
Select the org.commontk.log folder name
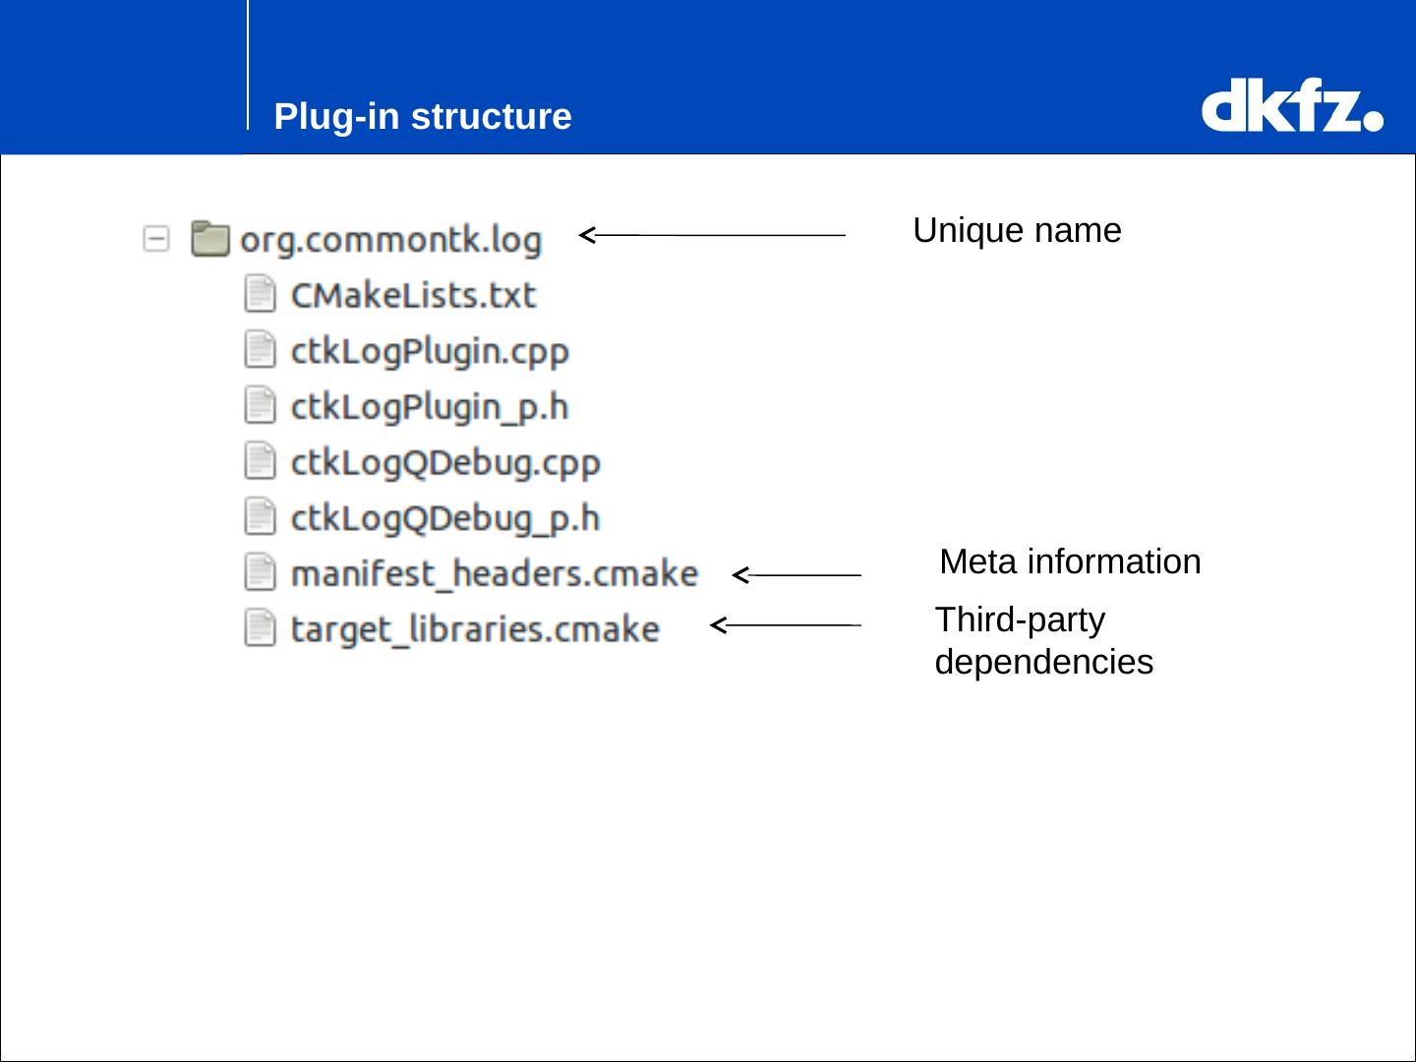[391, 240]
